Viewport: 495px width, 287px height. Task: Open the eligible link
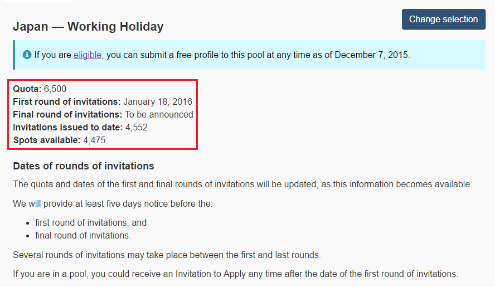click(x=88, y=55)
